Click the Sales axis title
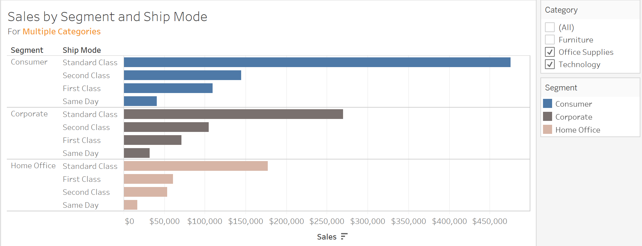The width and height of the screenshot is (642, 246). tap(327, 237)
